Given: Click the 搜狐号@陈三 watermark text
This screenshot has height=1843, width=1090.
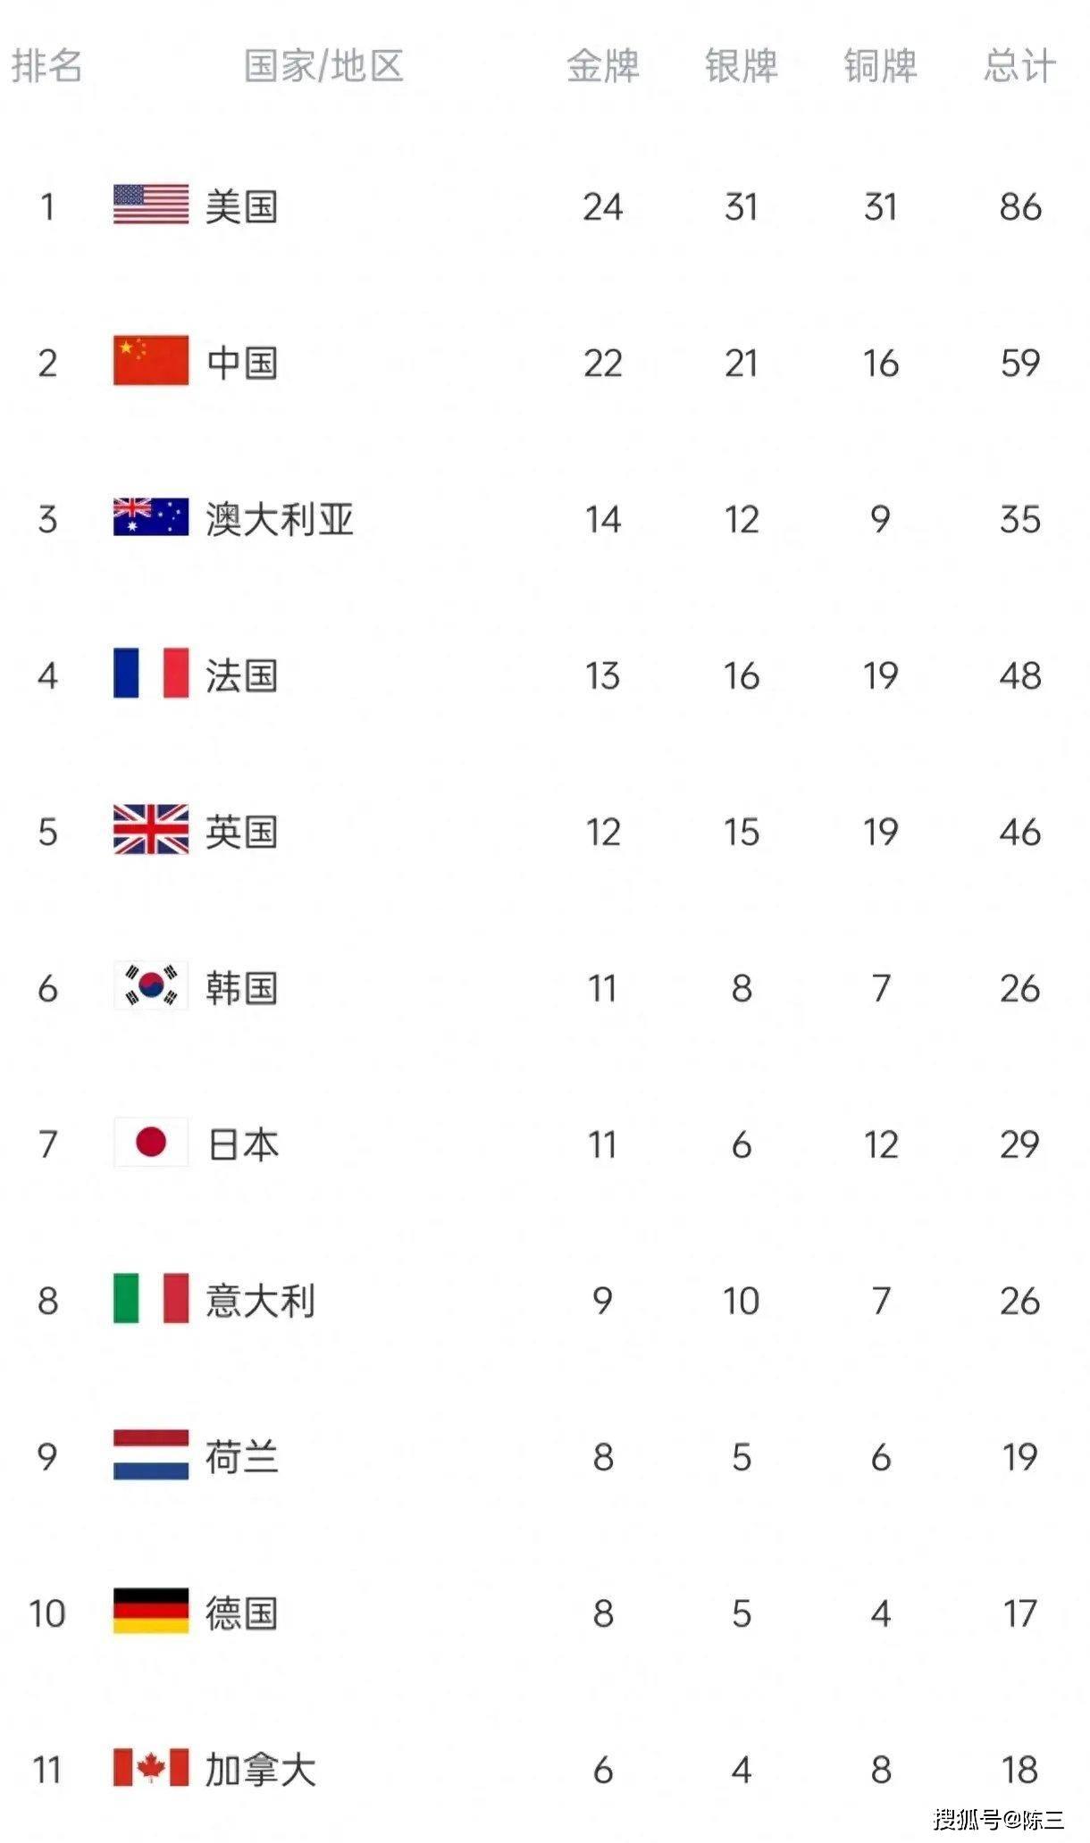Looking at the screenshot, I should [x=999, y=1819].
